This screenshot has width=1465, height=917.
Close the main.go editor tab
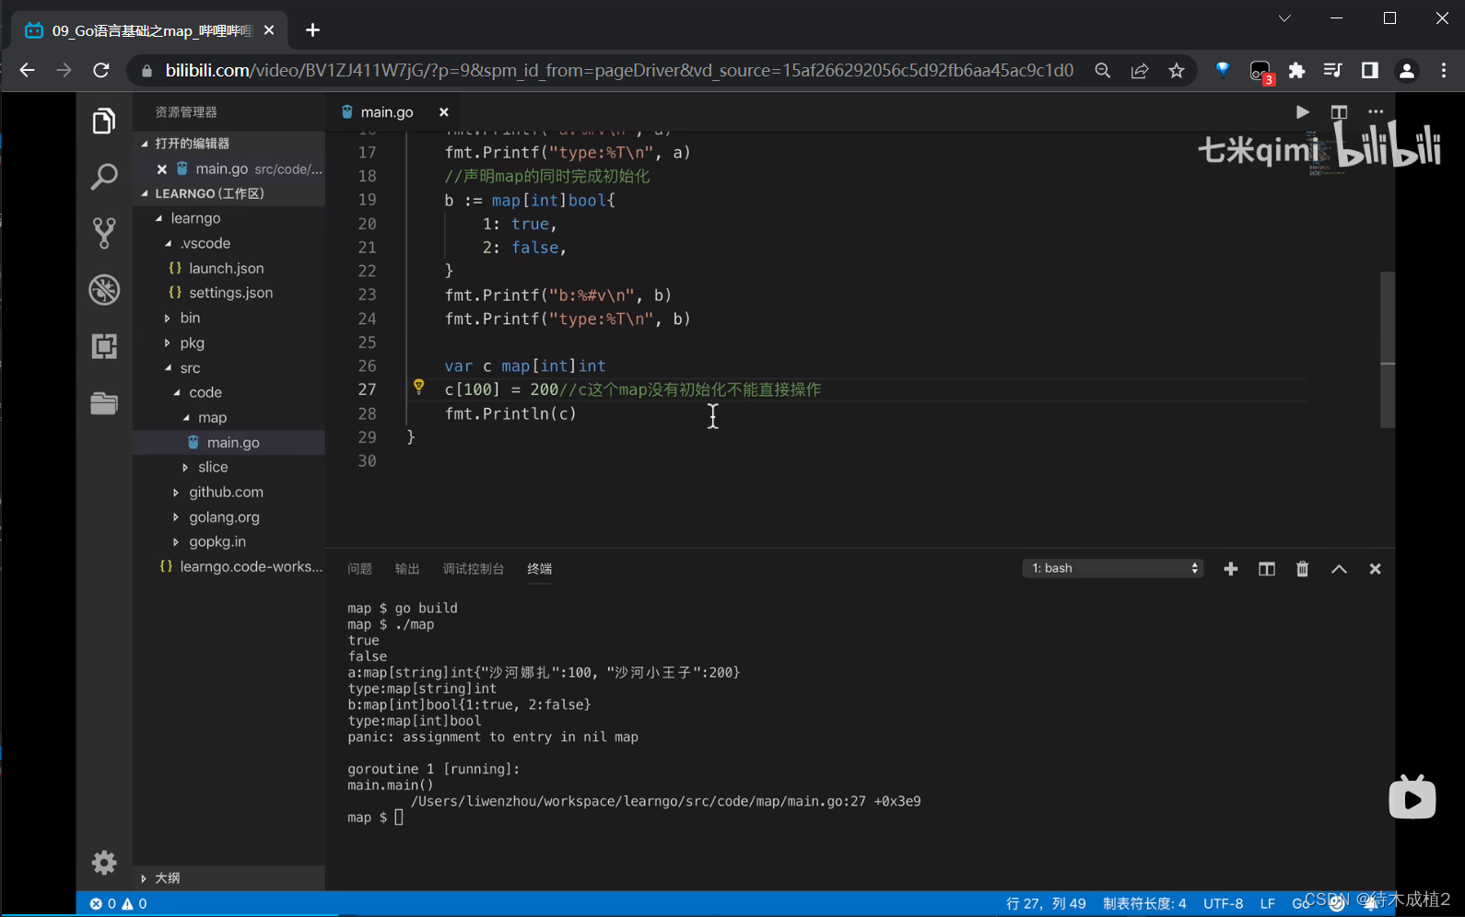(x=443, y=112)
